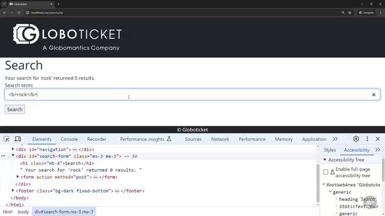Expand the form action method="post" node
Image resolution: width=385 pixels, height=216 pixels.
tap(17, 176)
